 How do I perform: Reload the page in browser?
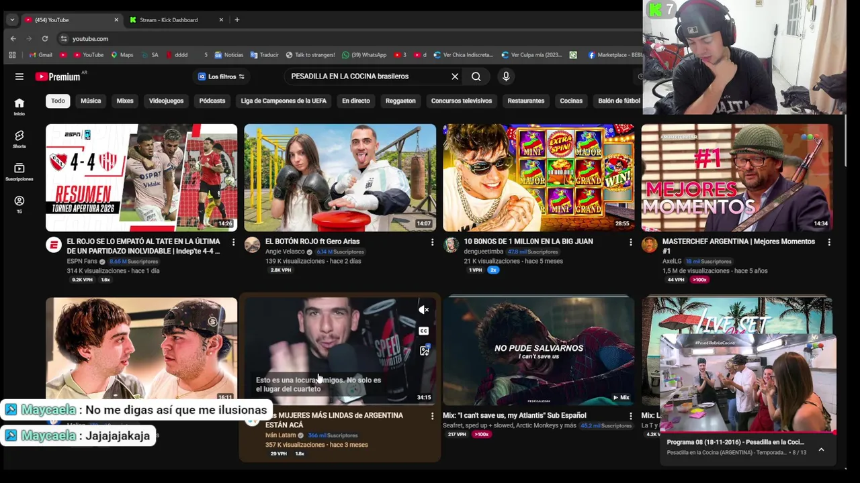(x=45, y=39)
